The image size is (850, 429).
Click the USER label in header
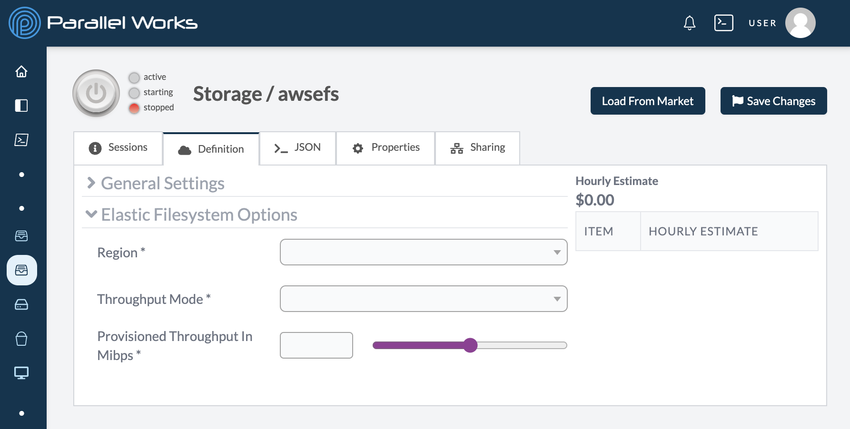(762, 23)
